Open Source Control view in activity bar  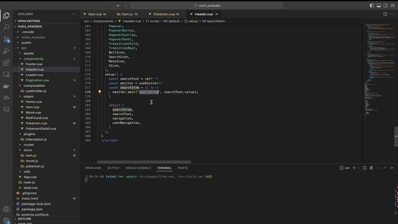coord(6,39)
